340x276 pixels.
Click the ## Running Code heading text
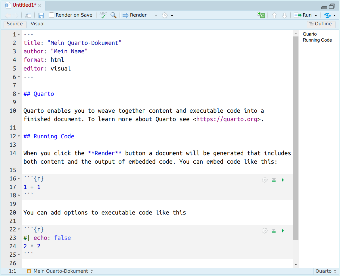[x=49, y=136]
